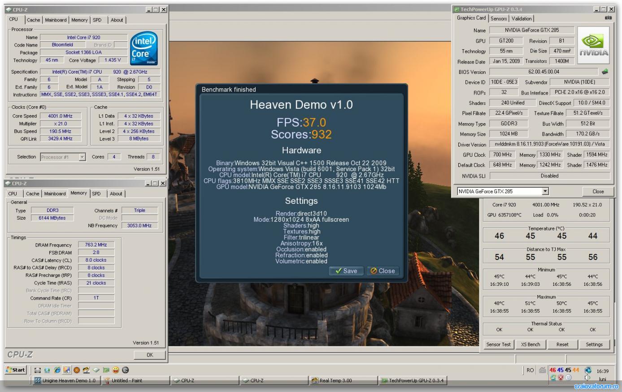Open the Sensors tab in GPU-Z
Screen dimensions: 622x392
click(x=498, y=18)
